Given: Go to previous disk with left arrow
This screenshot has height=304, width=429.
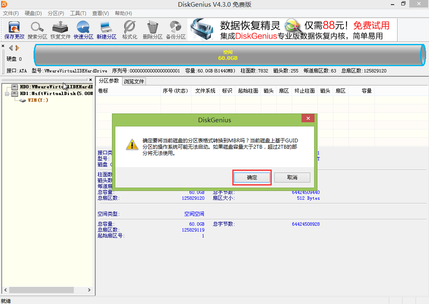Looking at the screenshot, I should point(11,48).
